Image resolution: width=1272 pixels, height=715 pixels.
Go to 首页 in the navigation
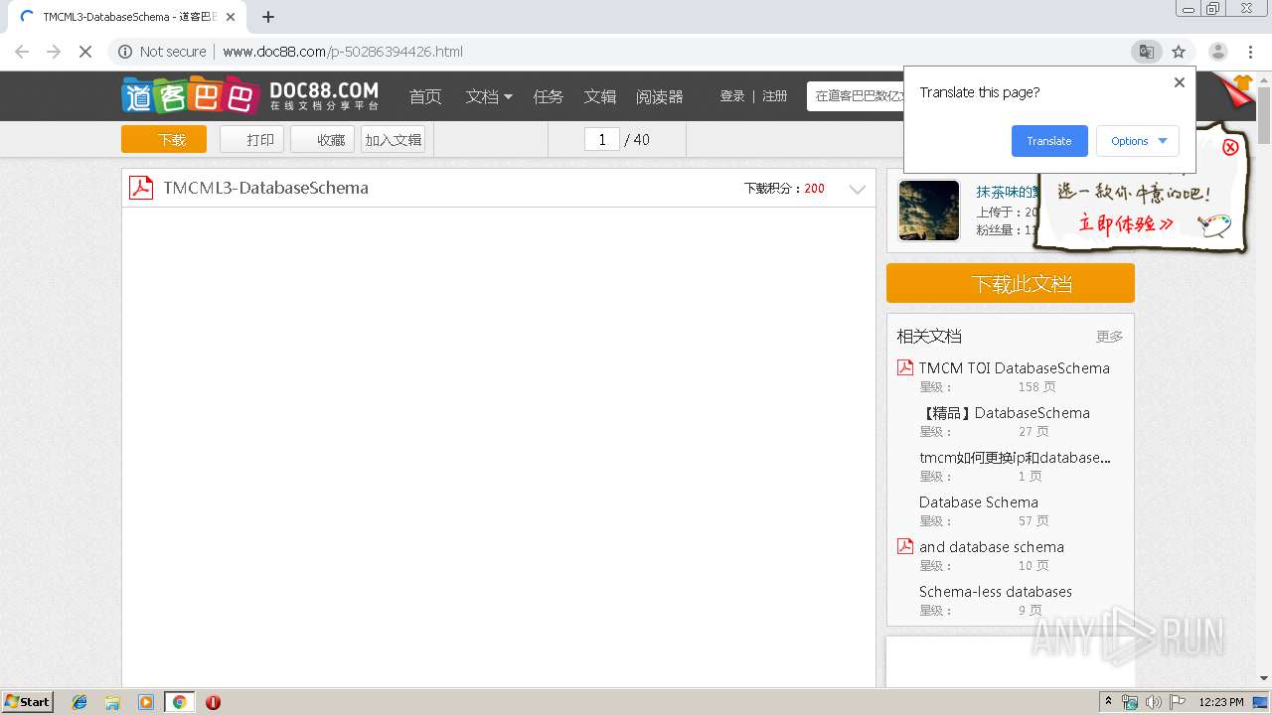tap(425, 96)
